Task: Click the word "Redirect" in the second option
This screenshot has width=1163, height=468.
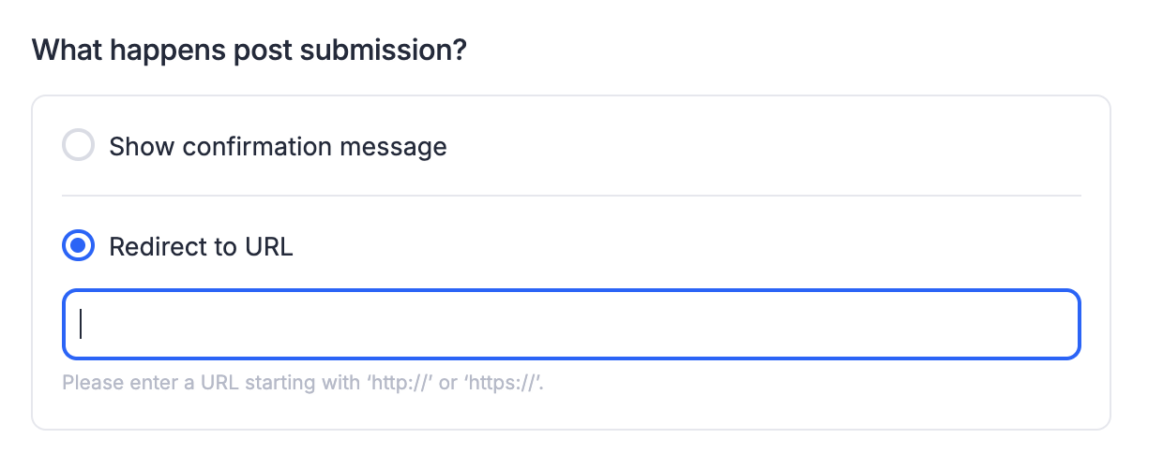Action: click(154, 247)
